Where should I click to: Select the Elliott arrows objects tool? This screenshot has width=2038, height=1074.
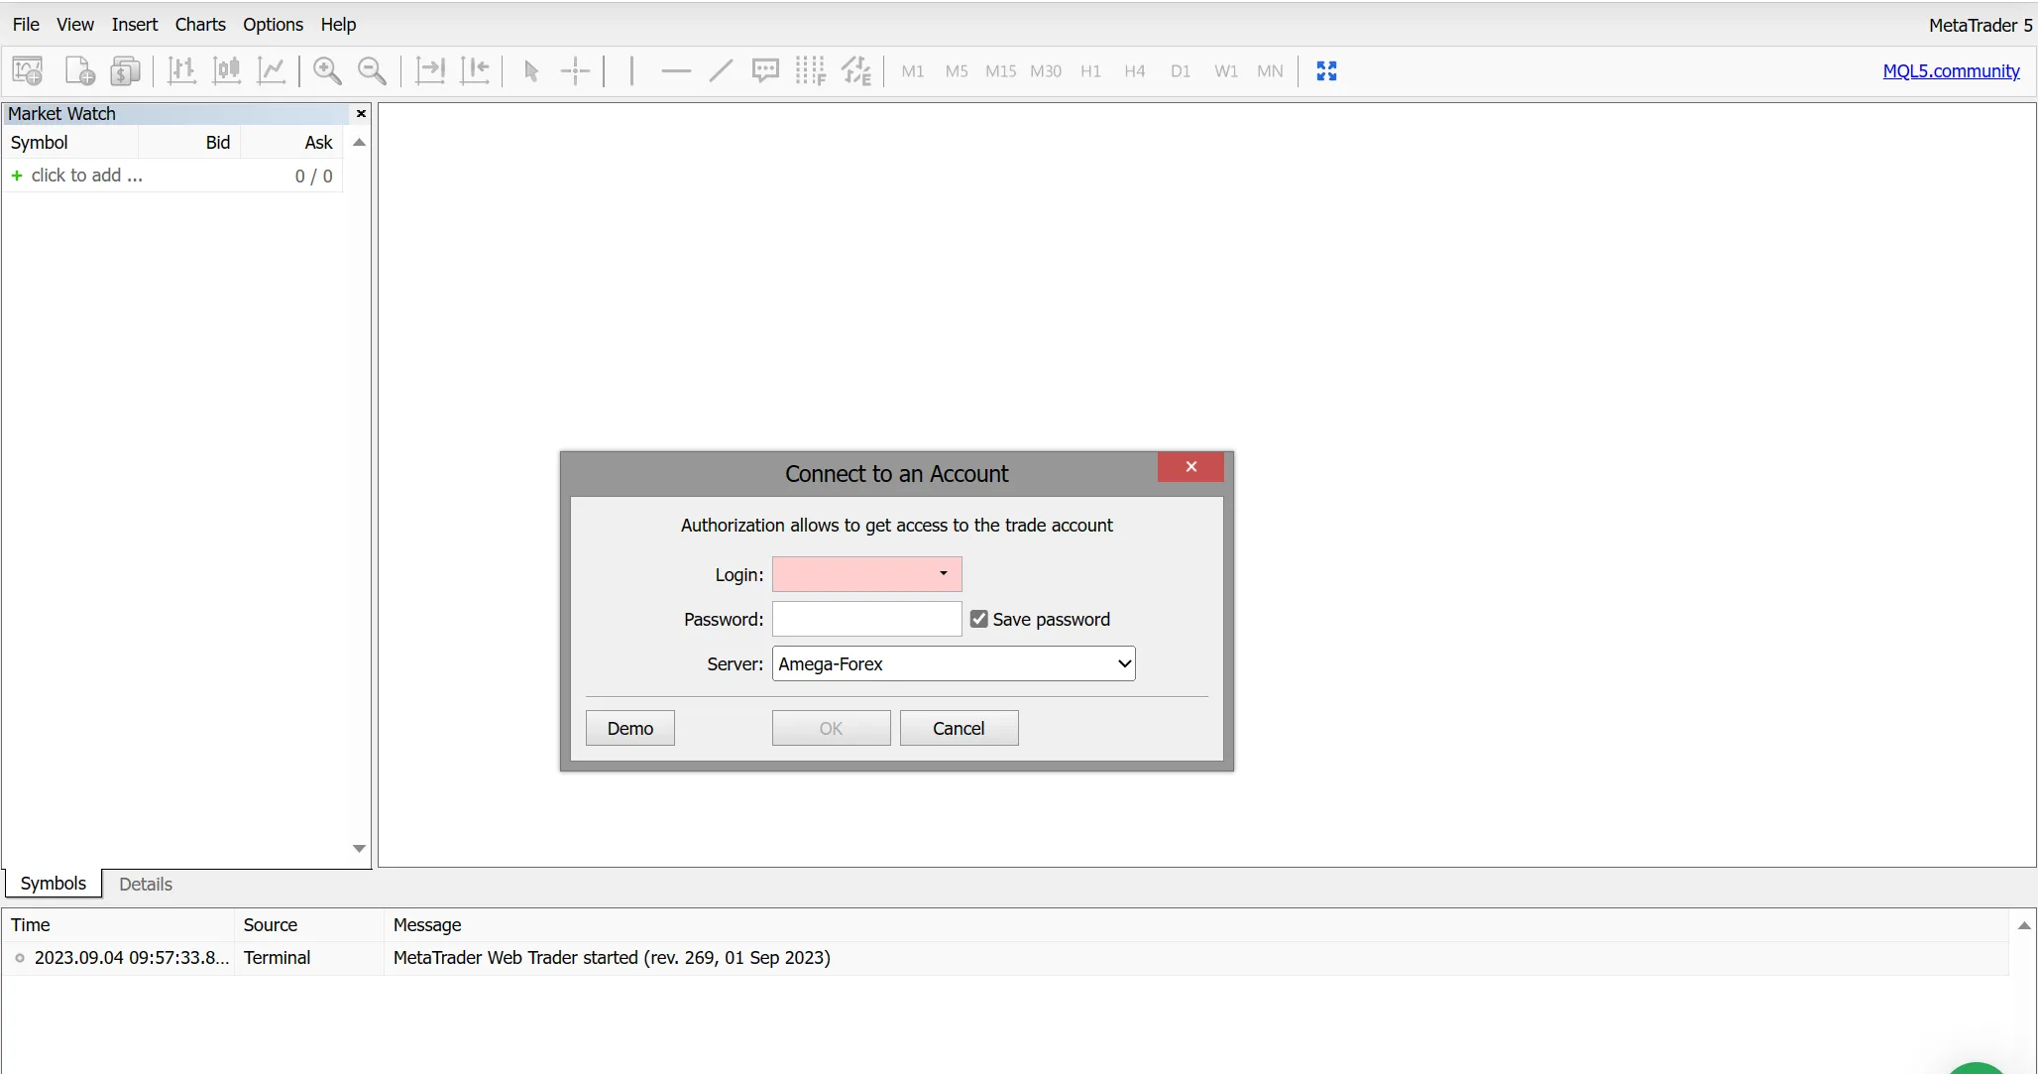[x=856, y=70]
